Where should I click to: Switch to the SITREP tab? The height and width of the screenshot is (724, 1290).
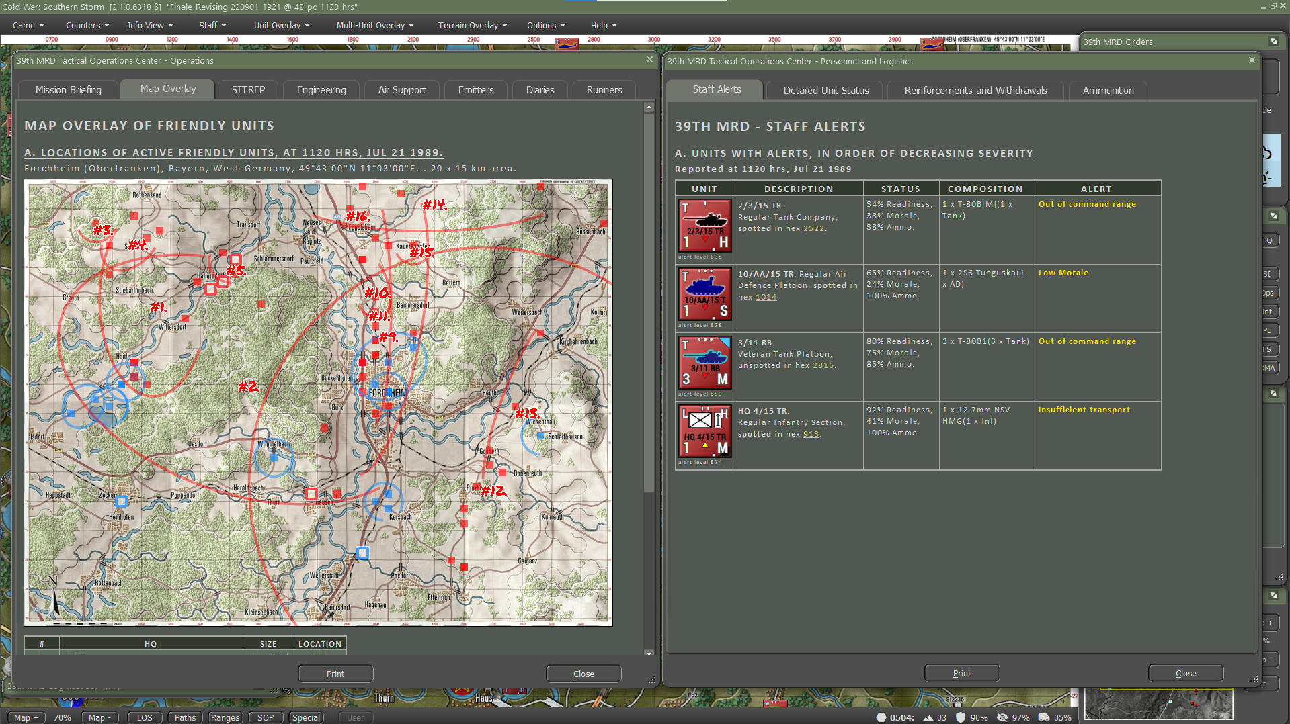pyautogui.click(x=247, y=89)
